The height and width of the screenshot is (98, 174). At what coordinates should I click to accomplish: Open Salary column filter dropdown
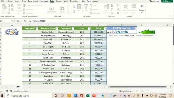coord(105,29)
